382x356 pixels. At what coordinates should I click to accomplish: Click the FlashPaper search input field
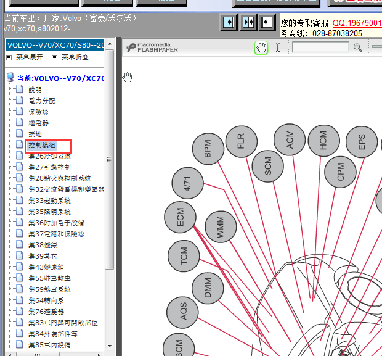pyautogui.click(x=320, y=48)
